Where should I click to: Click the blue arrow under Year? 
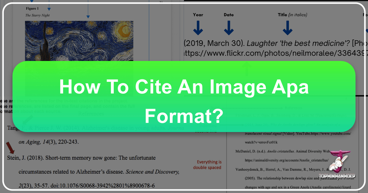coord(198,28)
